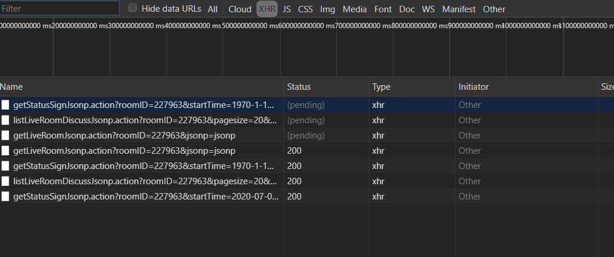Screen dimensions: 614x257
Task: Filter by WS requests
Action: [x=429, y=9]
